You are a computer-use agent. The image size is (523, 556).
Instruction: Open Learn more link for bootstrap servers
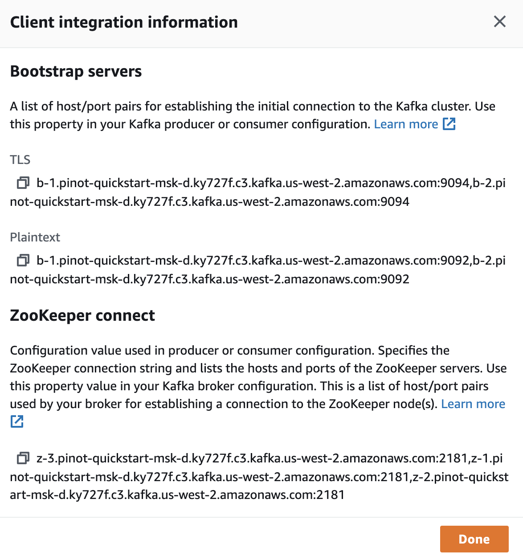click(406, 124)
